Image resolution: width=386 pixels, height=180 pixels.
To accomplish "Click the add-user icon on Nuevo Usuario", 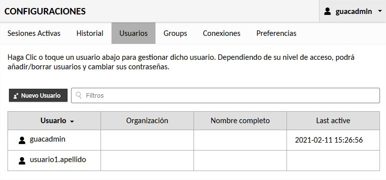I will (16, 96).
